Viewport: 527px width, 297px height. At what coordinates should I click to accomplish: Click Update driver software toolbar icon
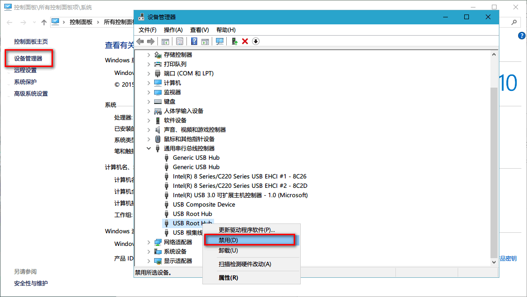[x=234, y=41]
